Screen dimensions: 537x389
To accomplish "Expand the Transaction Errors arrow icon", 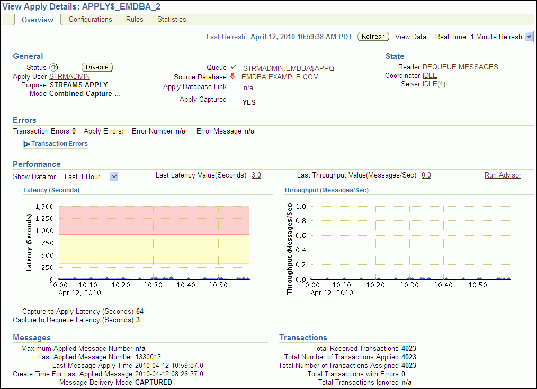I will pos(26,144).
